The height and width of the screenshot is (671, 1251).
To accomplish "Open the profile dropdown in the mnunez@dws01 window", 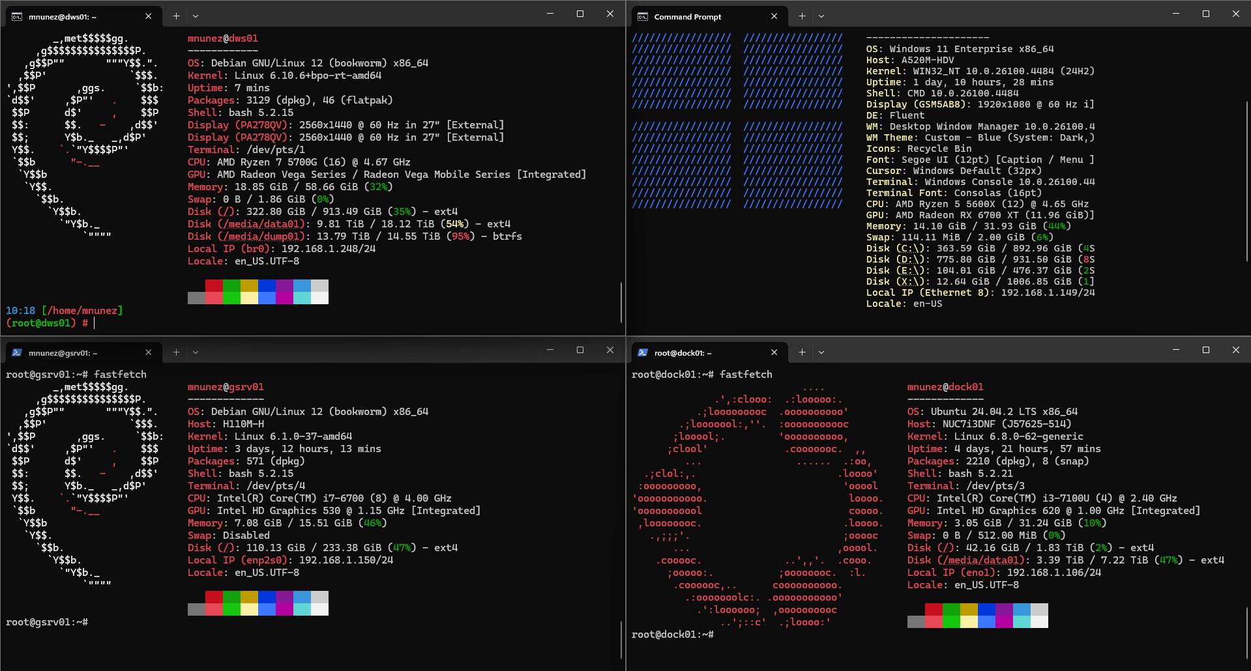I will click(196, 16).
